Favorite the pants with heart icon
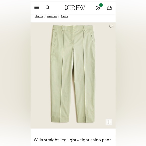 [111, 26]
